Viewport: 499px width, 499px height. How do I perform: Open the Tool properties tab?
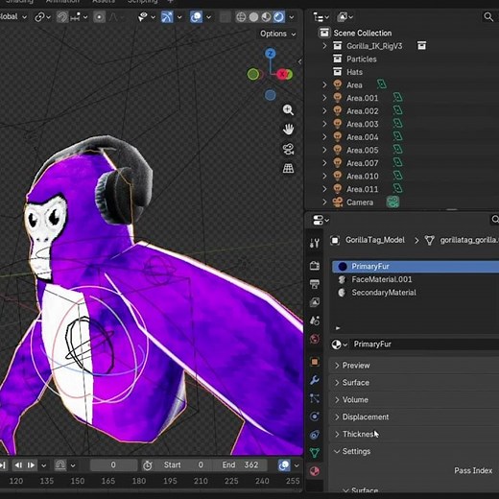coord(315,244)
